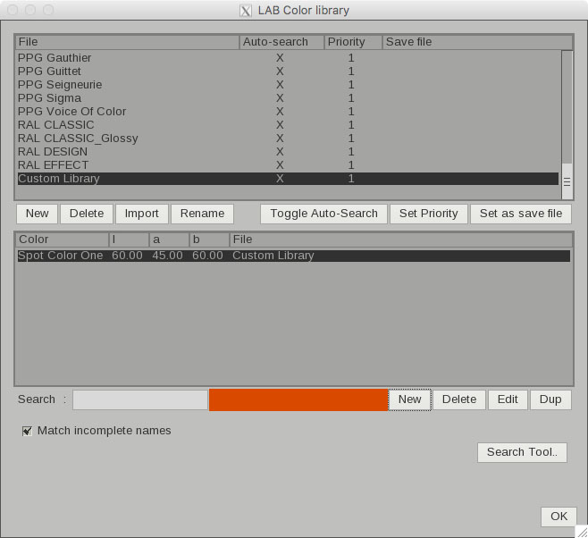Click the orange color preview swatch
The height and width of the screenshot is (538, 588).
[x=298, y=399]
